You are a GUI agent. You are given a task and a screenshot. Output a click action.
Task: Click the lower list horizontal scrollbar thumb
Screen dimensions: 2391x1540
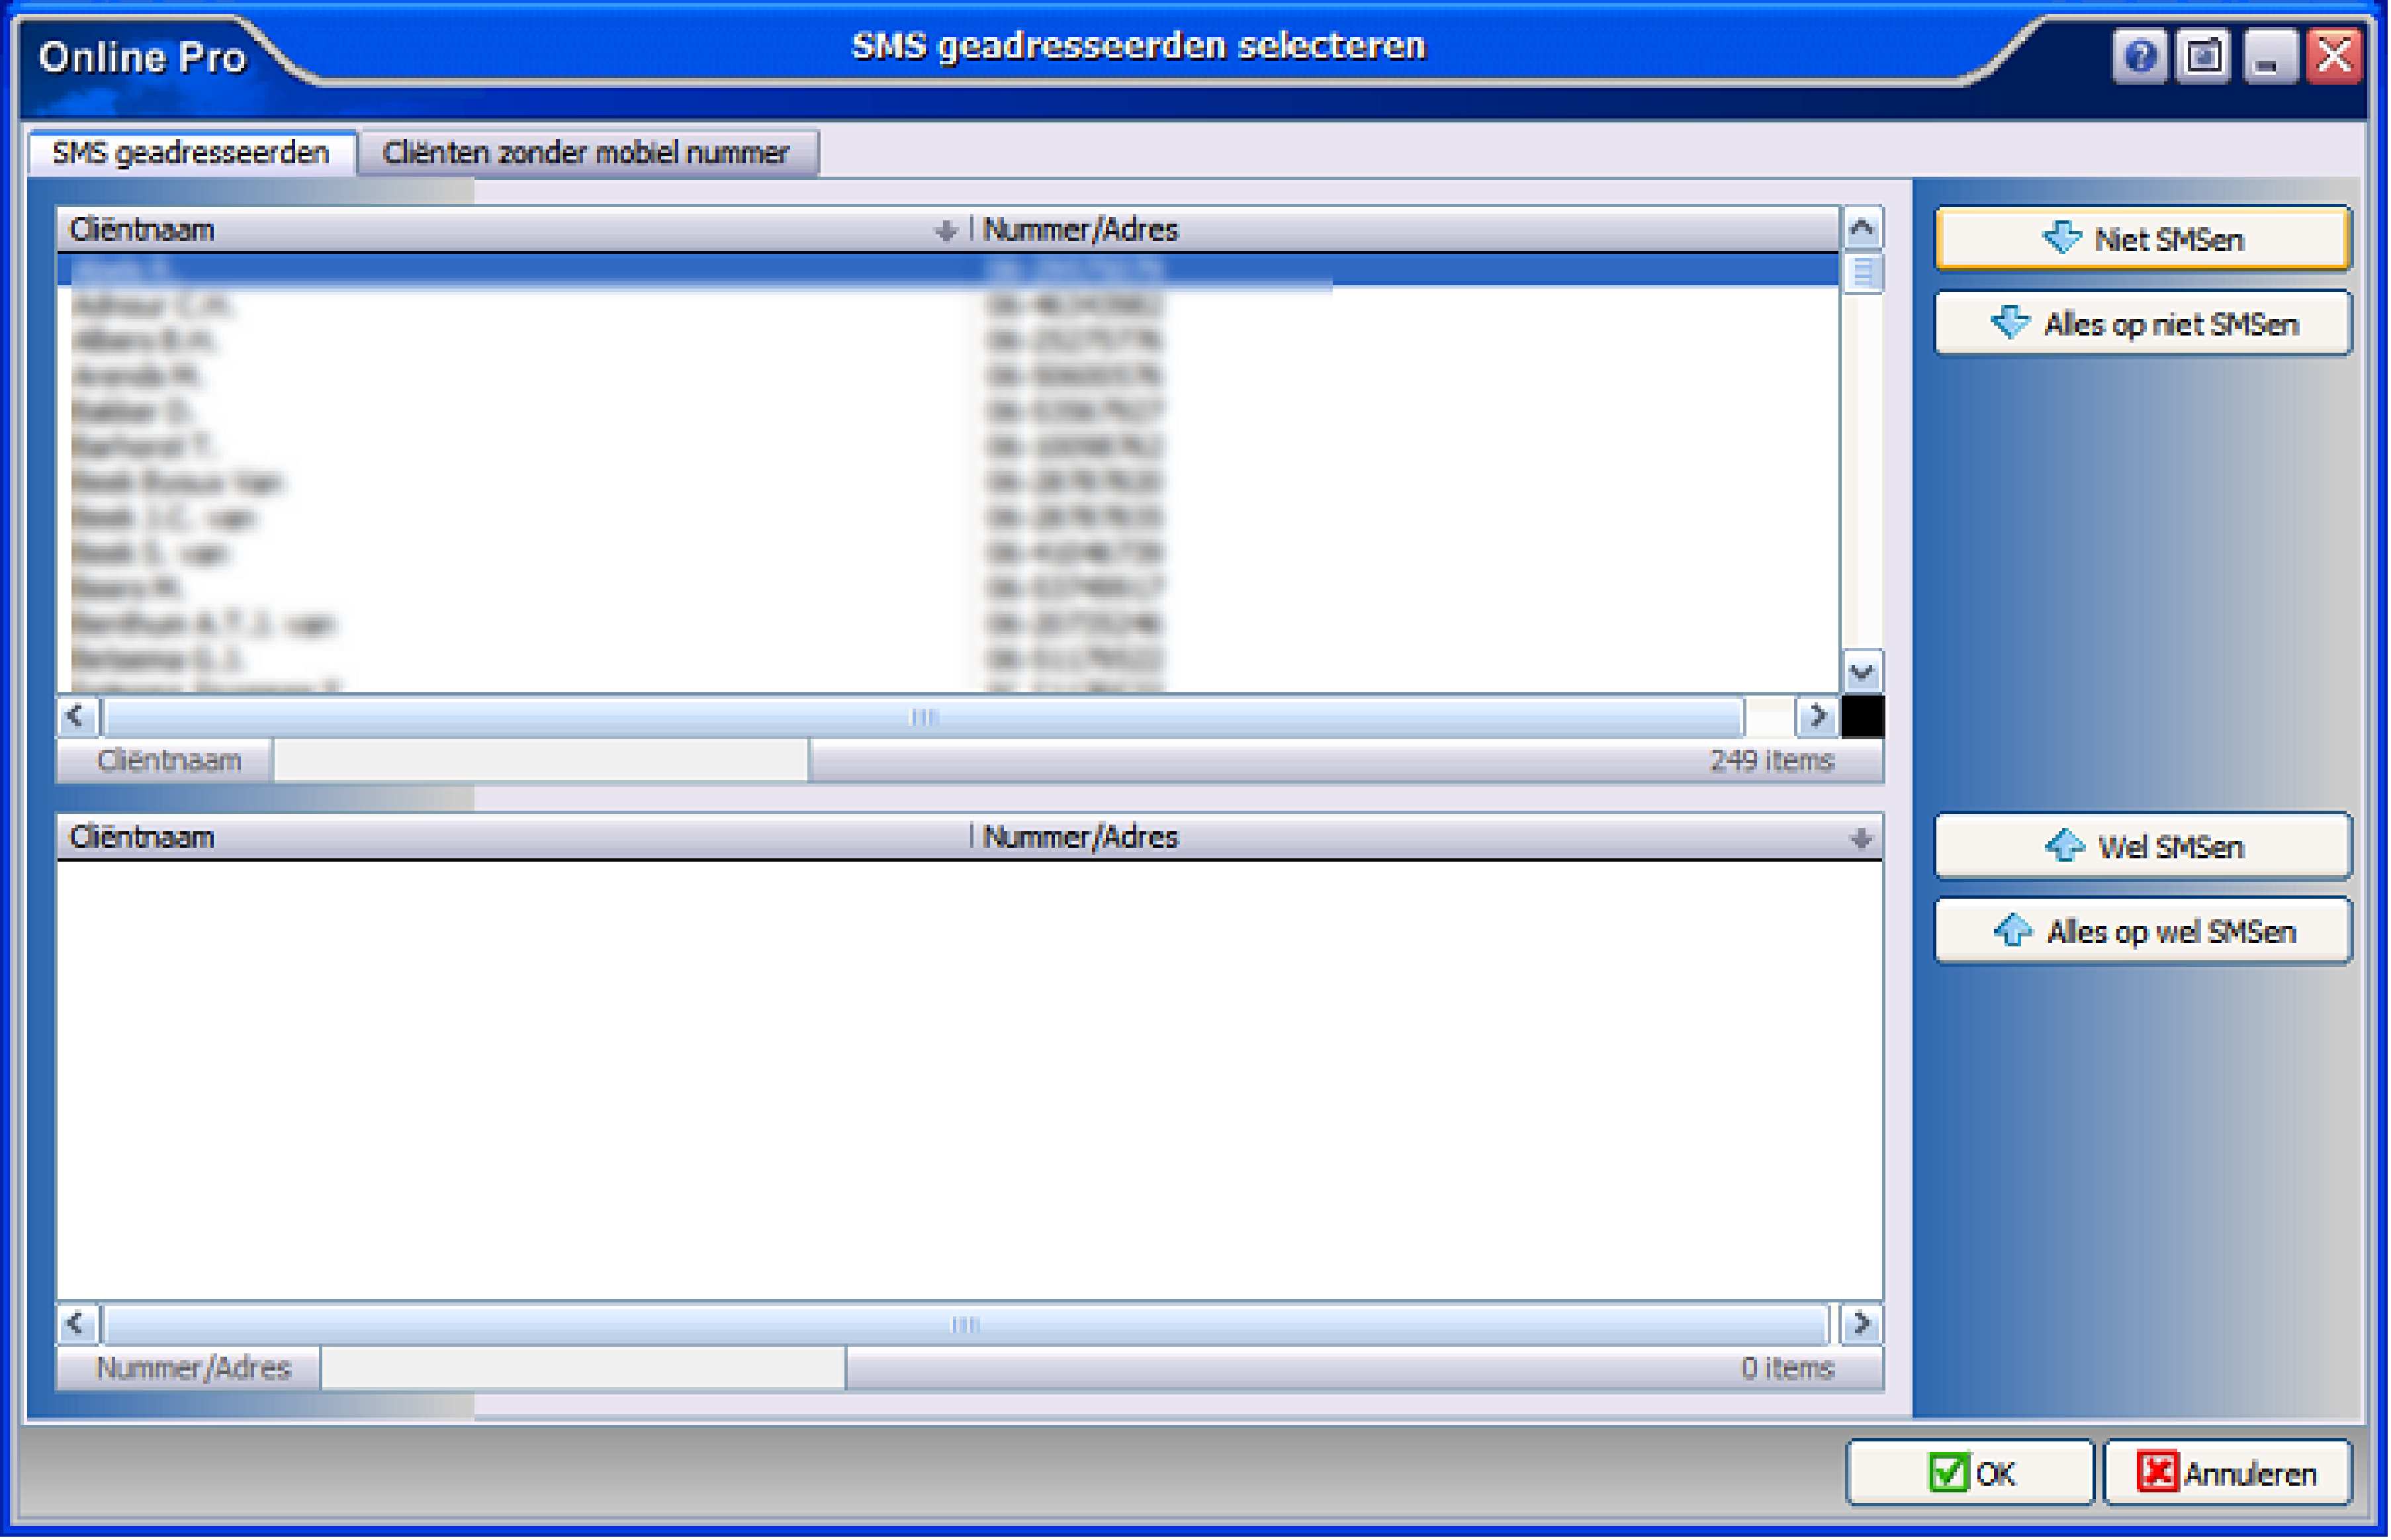pyautogui.click(x=966, y=1325)
